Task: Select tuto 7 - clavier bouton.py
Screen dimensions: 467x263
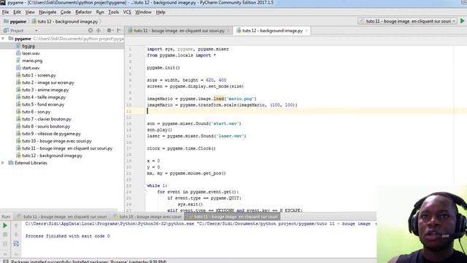Action: tap(47, 119)
